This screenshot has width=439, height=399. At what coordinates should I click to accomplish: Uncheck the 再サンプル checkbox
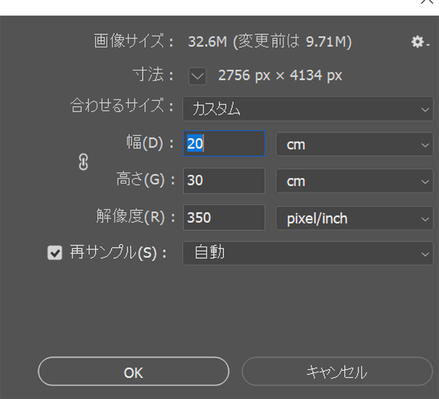(55, 254)
